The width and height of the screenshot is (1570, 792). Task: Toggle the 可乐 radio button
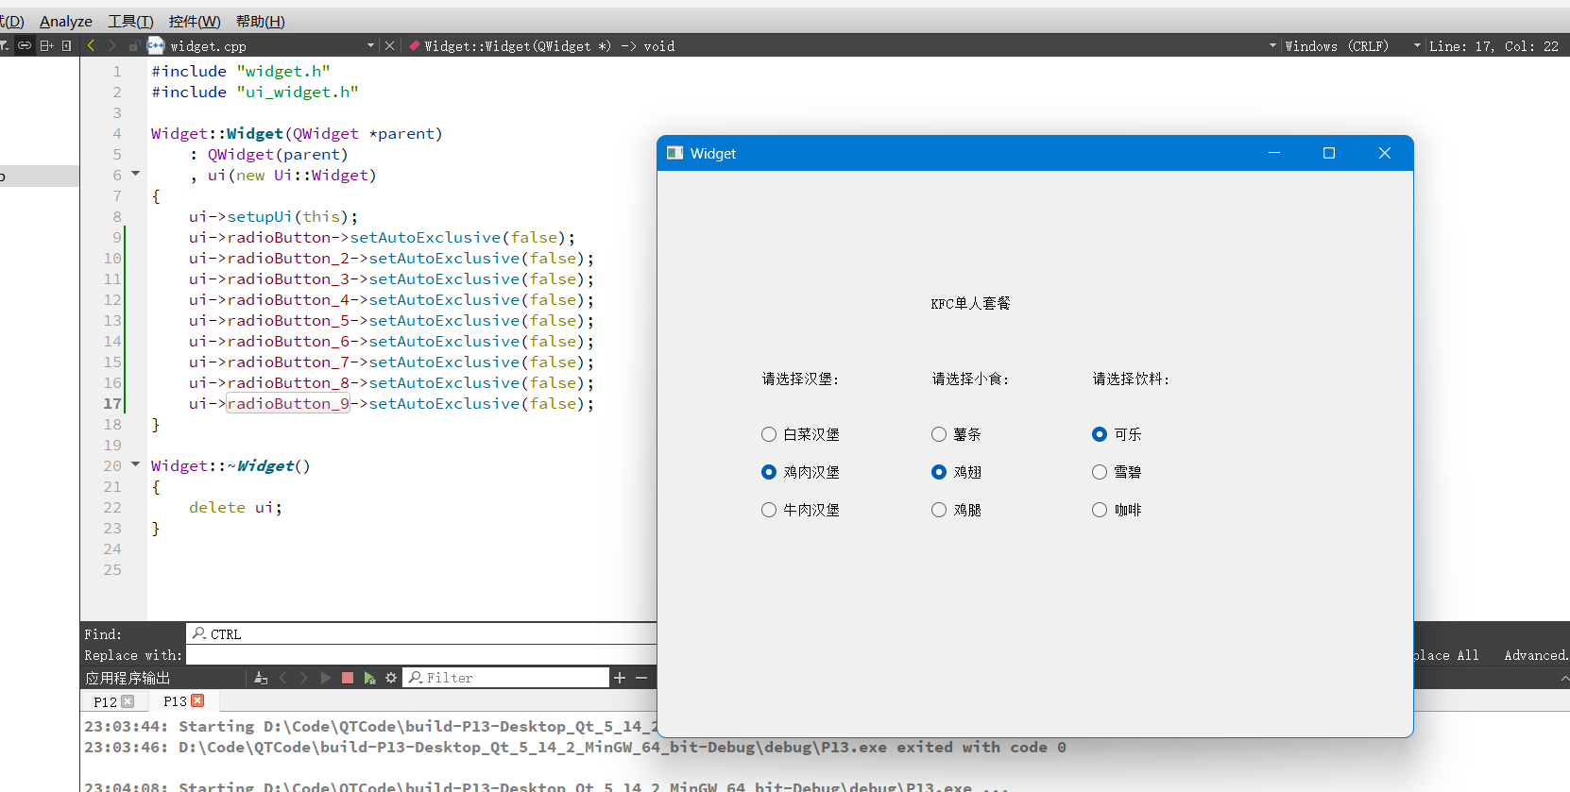click(1100, 434)
